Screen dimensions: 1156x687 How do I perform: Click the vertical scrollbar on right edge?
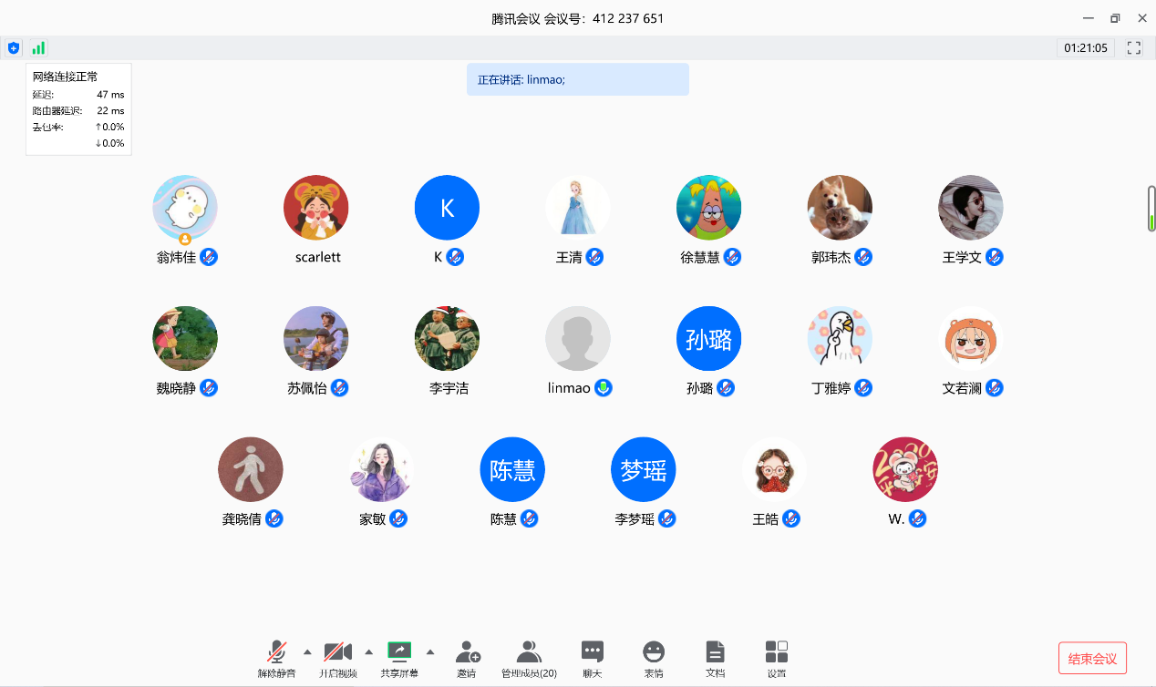(1151, 210)
